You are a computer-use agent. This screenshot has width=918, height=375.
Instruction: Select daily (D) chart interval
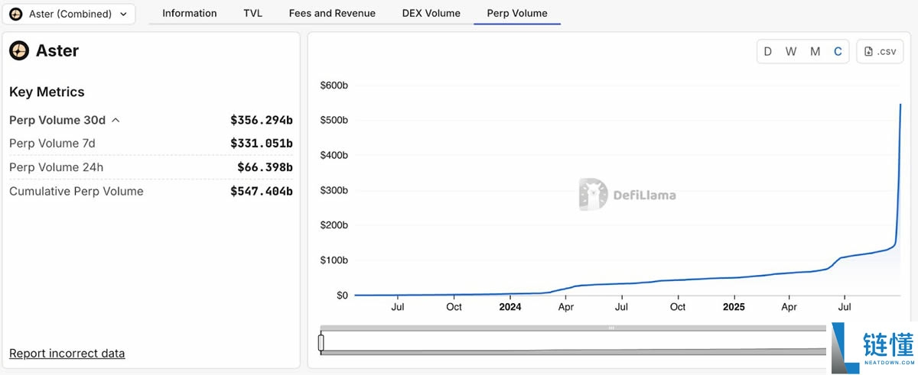pyautogui.click(x=768, y=51)
